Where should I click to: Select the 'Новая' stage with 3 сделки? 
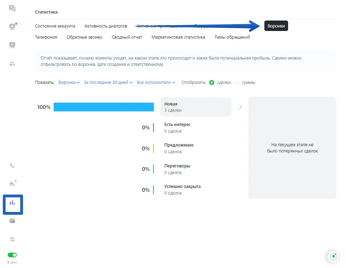(196, 107)
